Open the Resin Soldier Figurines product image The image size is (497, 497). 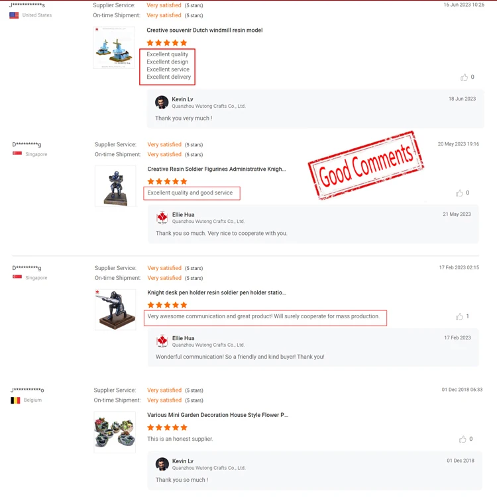pos(115,186)
